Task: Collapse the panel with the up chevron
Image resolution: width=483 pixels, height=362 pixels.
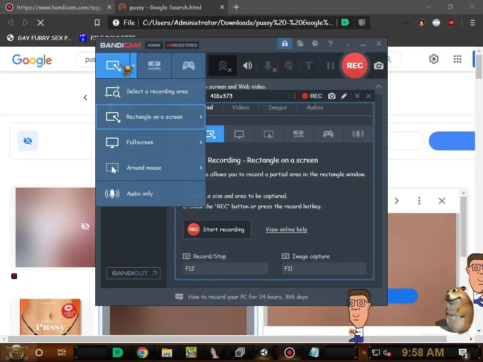Action: [379, 87]
